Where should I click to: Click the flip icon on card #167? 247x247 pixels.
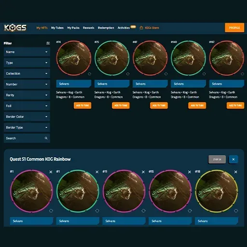coord(243,74)
